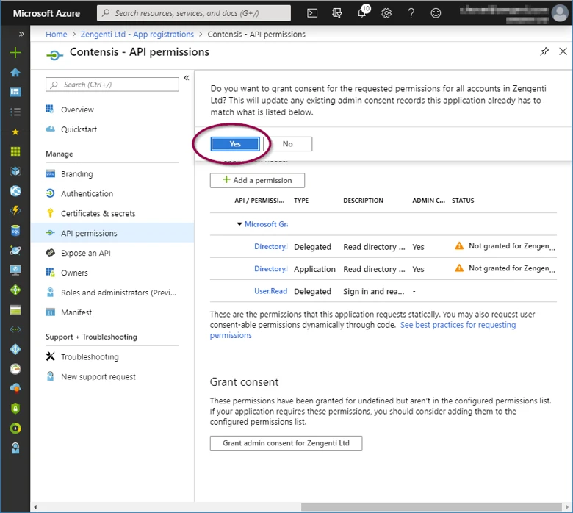573x513 pixels.
Task: Open the Directory + subscription filter icon
Action: pos(337,13)
